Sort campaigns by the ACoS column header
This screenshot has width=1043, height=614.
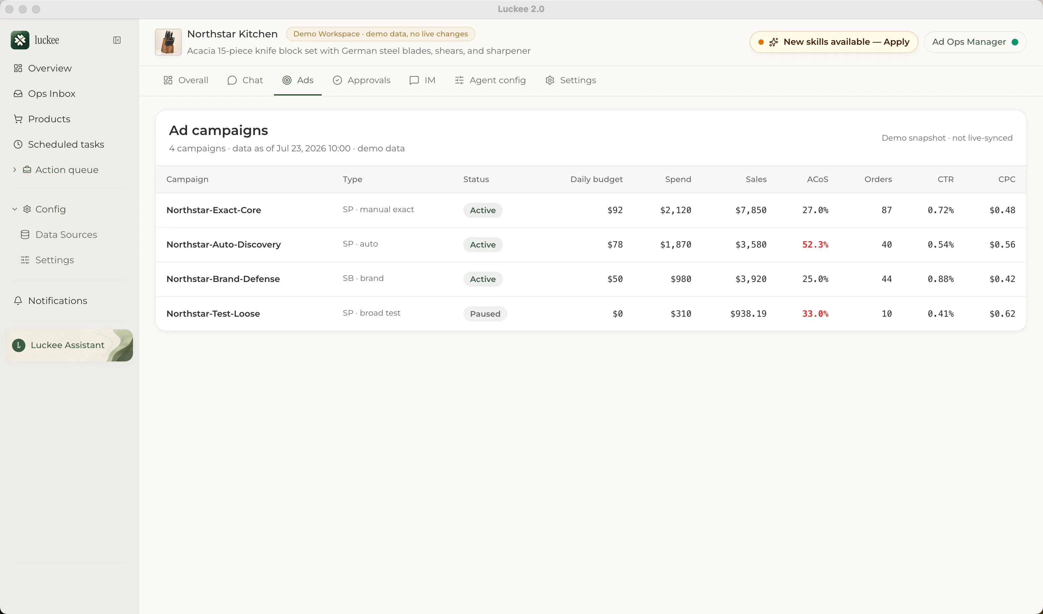tap(817, 179)
